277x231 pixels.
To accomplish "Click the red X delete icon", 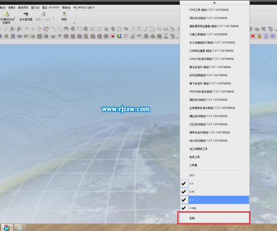I will tap(253, 36).
